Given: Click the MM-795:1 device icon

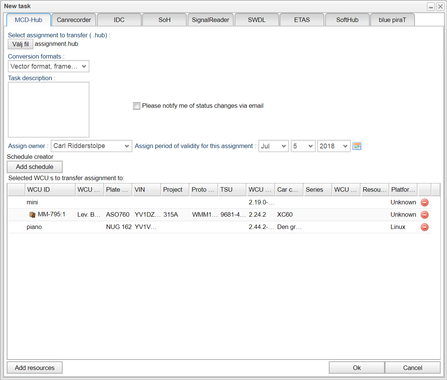Looking at the screenshot, I should click(x=32, y=215).
